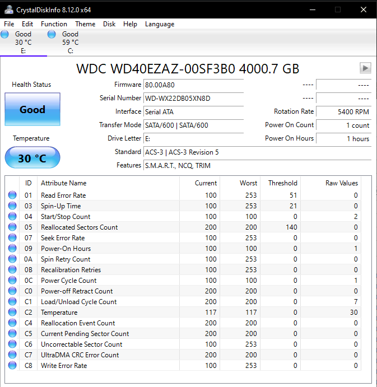Click the status orb for Reallocation Event Count
The height and width of the screenshot is (387, 377).
(x=12, y=323)
